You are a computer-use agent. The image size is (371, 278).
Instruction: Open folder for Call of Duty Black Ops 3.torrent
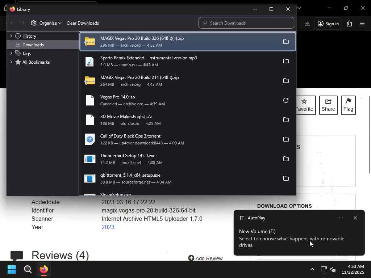click(x=286, y=139)
